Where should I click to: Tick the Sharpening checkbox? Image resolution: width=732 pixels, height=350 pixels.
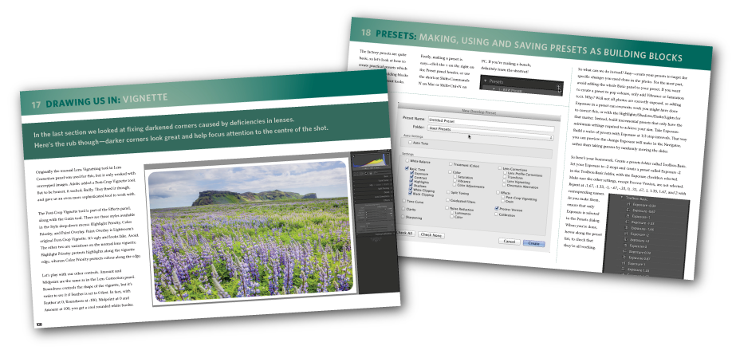click(403, 217)
